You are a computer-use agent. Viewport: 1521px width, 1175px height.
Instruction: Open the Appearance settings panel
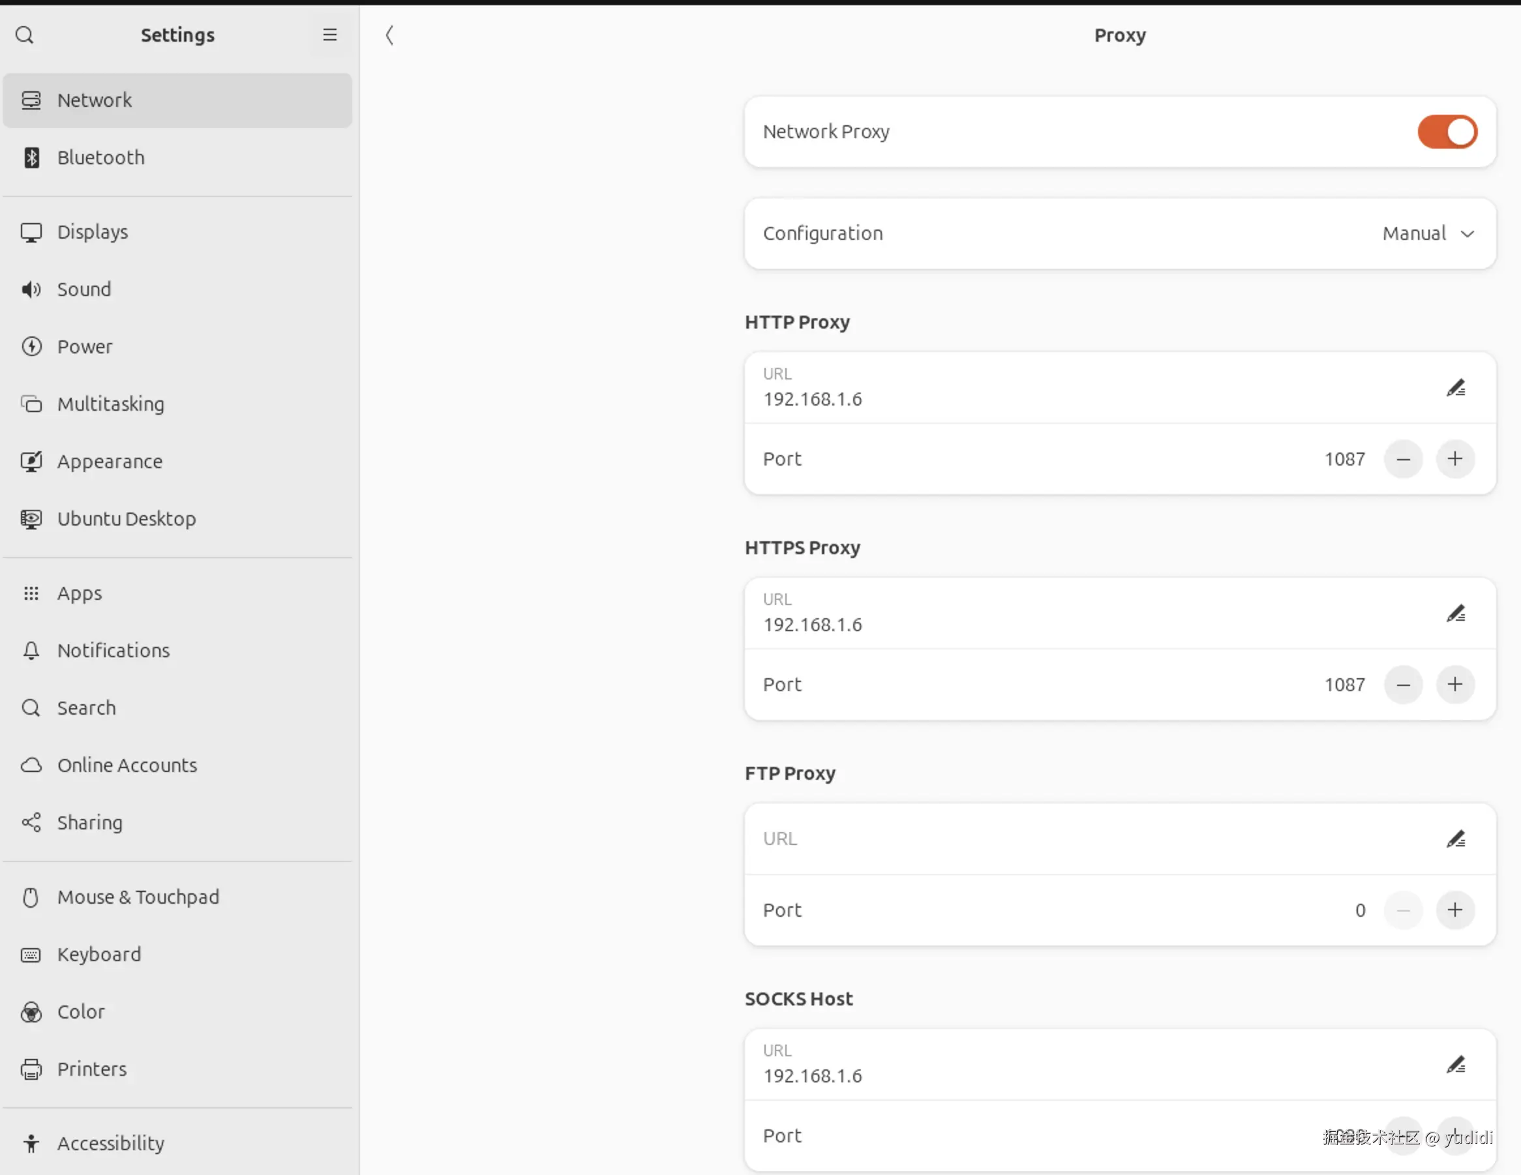click(x=110, y=462)
